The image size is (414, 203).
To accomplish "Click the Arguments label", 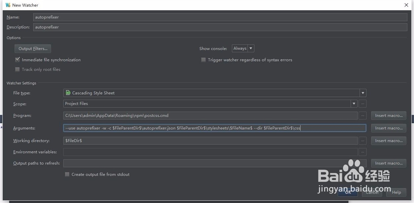I will point(24,128).
